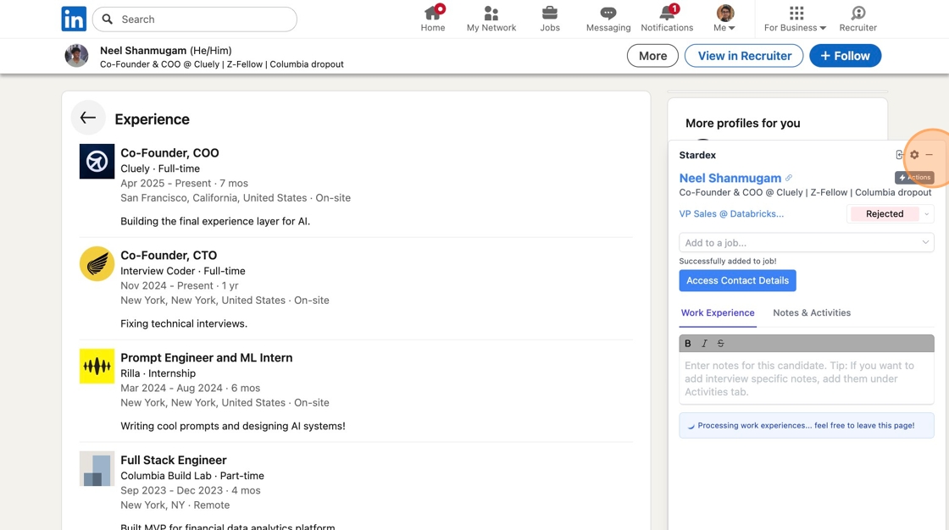949x530 pixels.
Task: Open the Stardex Actions button
Action: pos(914,177)
